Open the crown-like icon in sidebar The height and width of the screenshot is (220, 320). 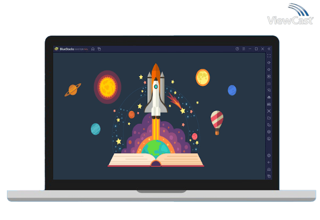(x=269, y=104)
